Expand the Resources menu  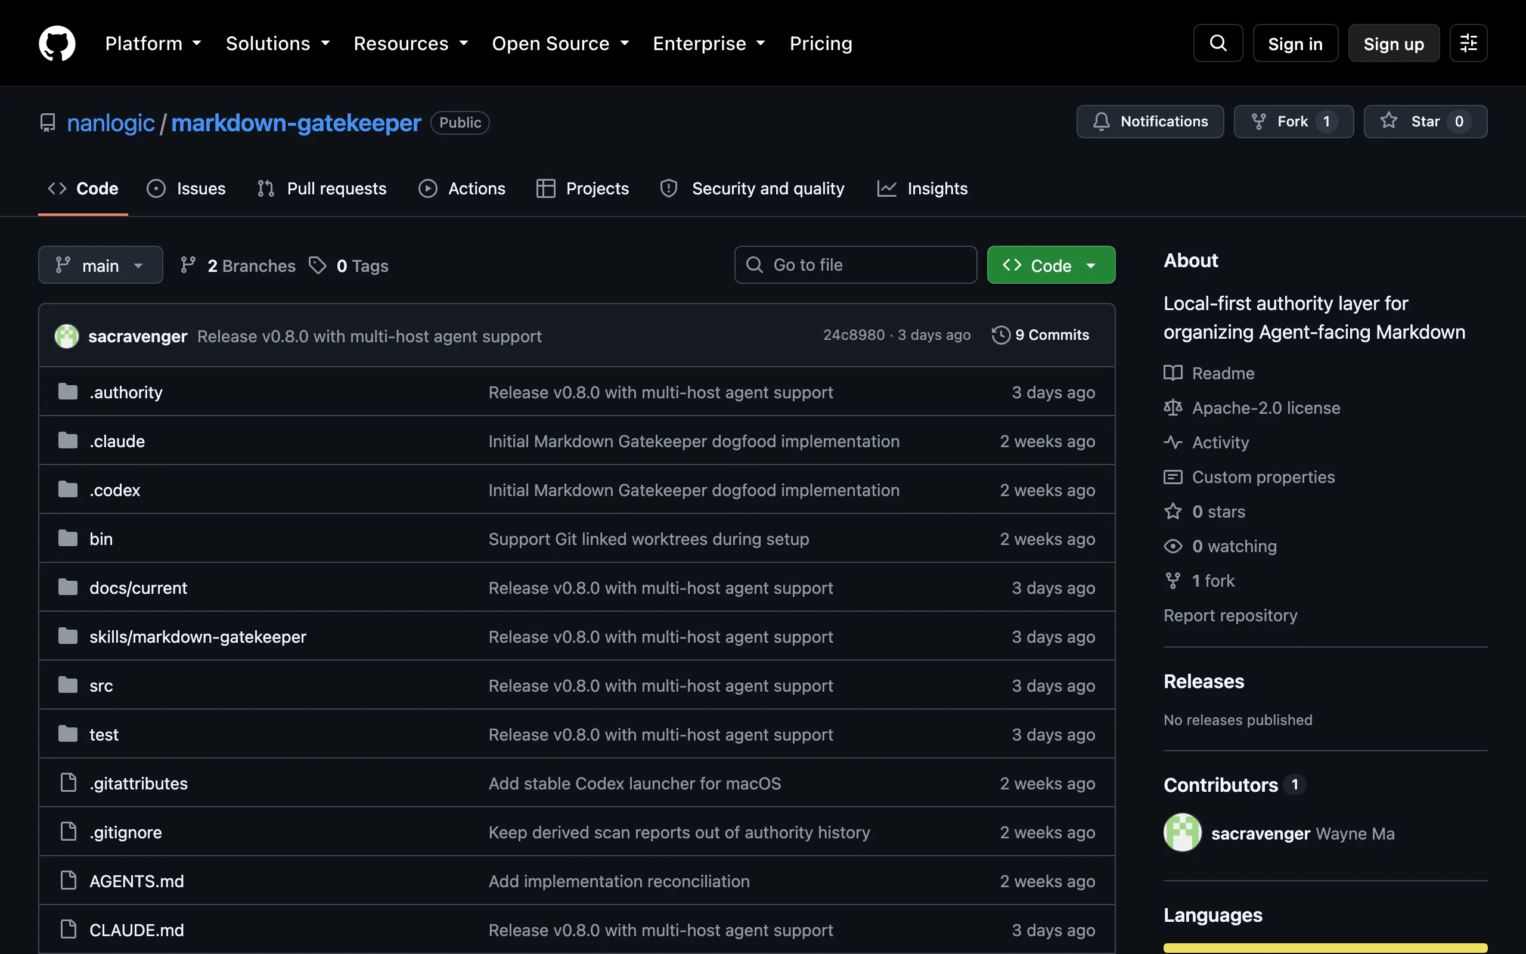coord(411,44)
